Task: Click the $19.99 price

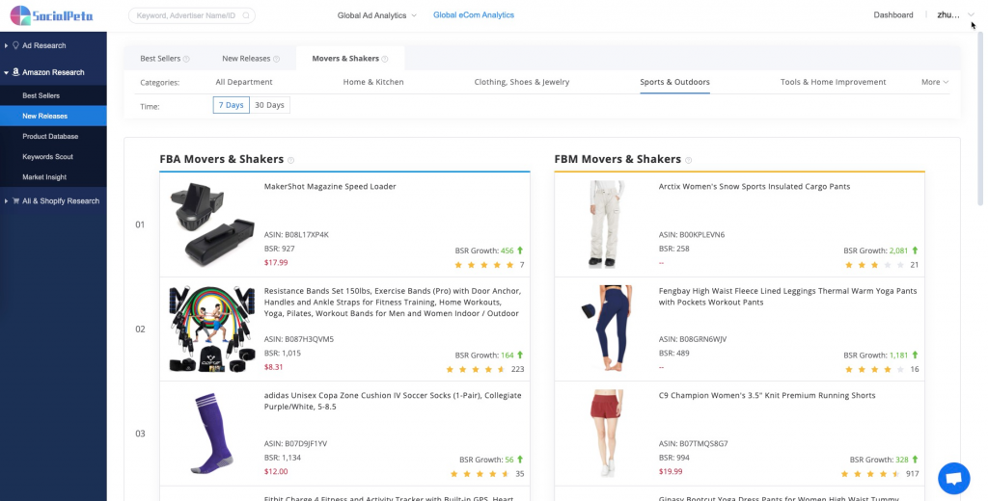Action: pos(671,471)
